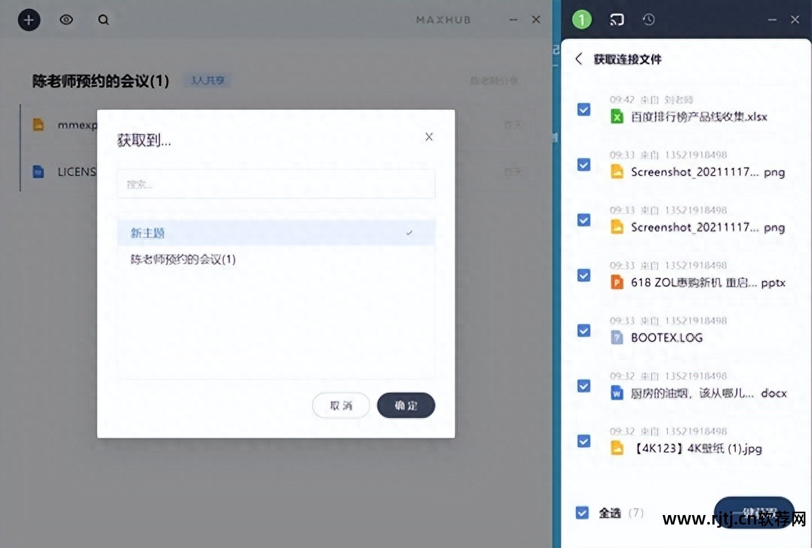Screen dimensions: 812x548
Task: Click the blue document icon beside LICENS in MAXHUB
Action: (39, 171)
